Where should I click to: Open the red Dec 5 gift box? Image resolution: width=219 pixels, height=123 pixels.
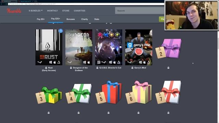[x=109, y=92]
